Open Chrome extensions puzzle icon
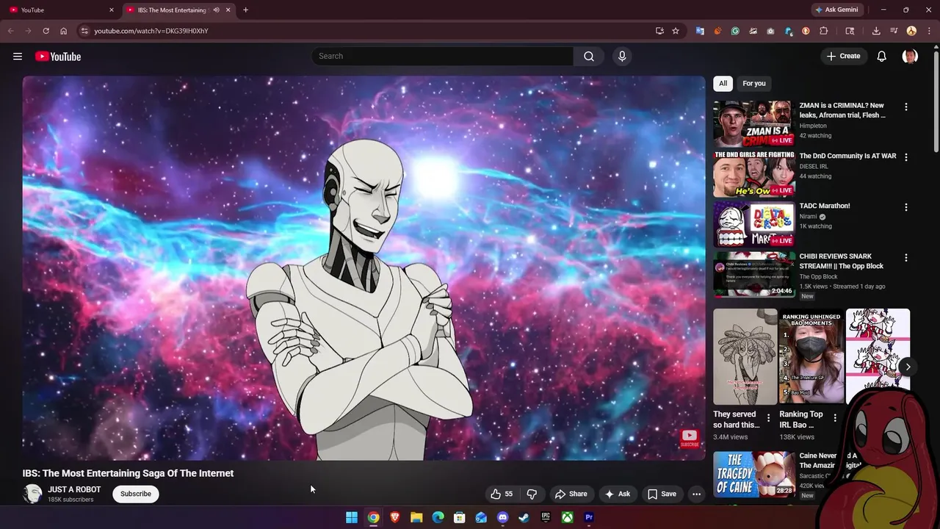 point(823,31)
